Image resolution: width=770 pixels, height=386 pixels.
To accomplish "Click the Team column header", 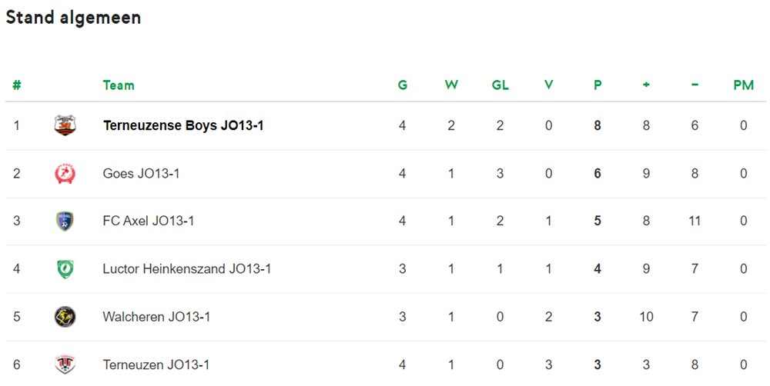I will (119, 85).
